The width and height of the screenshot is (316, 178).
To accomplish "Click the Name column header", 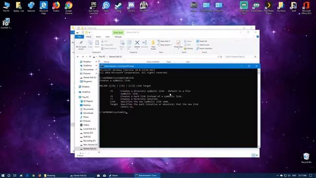I will tap(107, 62).
